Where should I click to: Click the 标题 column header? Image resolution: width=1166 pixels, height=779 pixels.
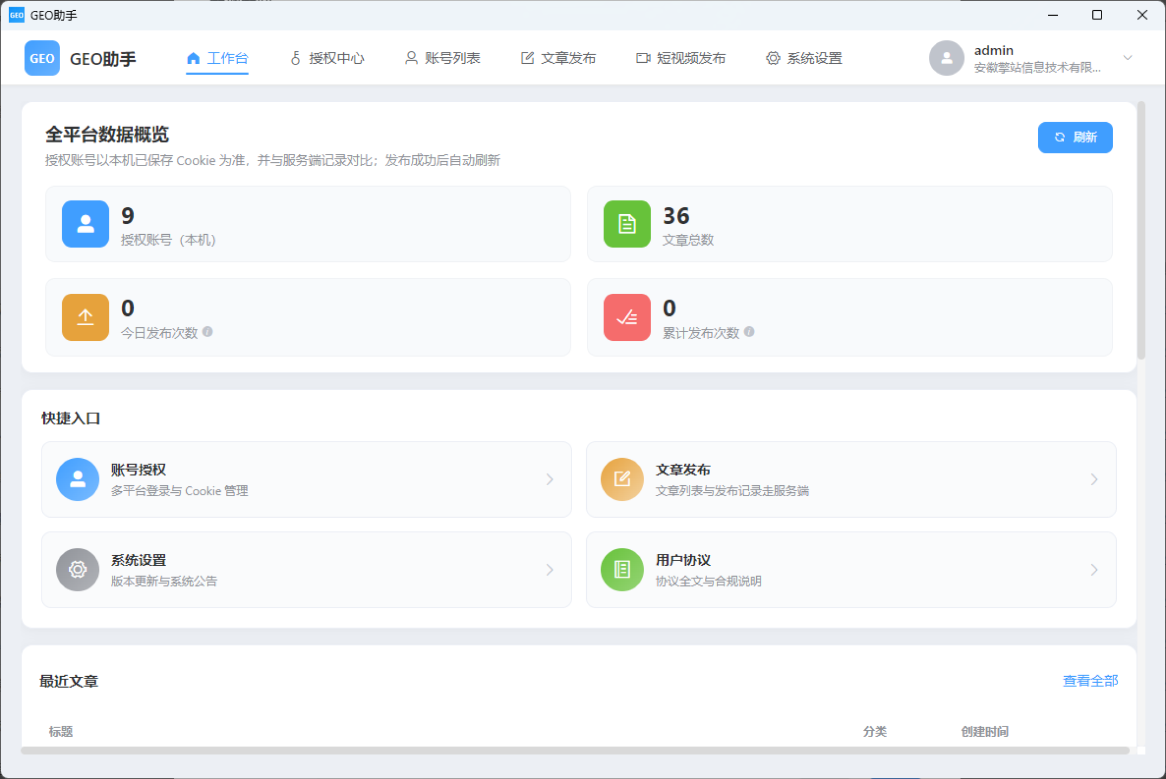[61, 731]
